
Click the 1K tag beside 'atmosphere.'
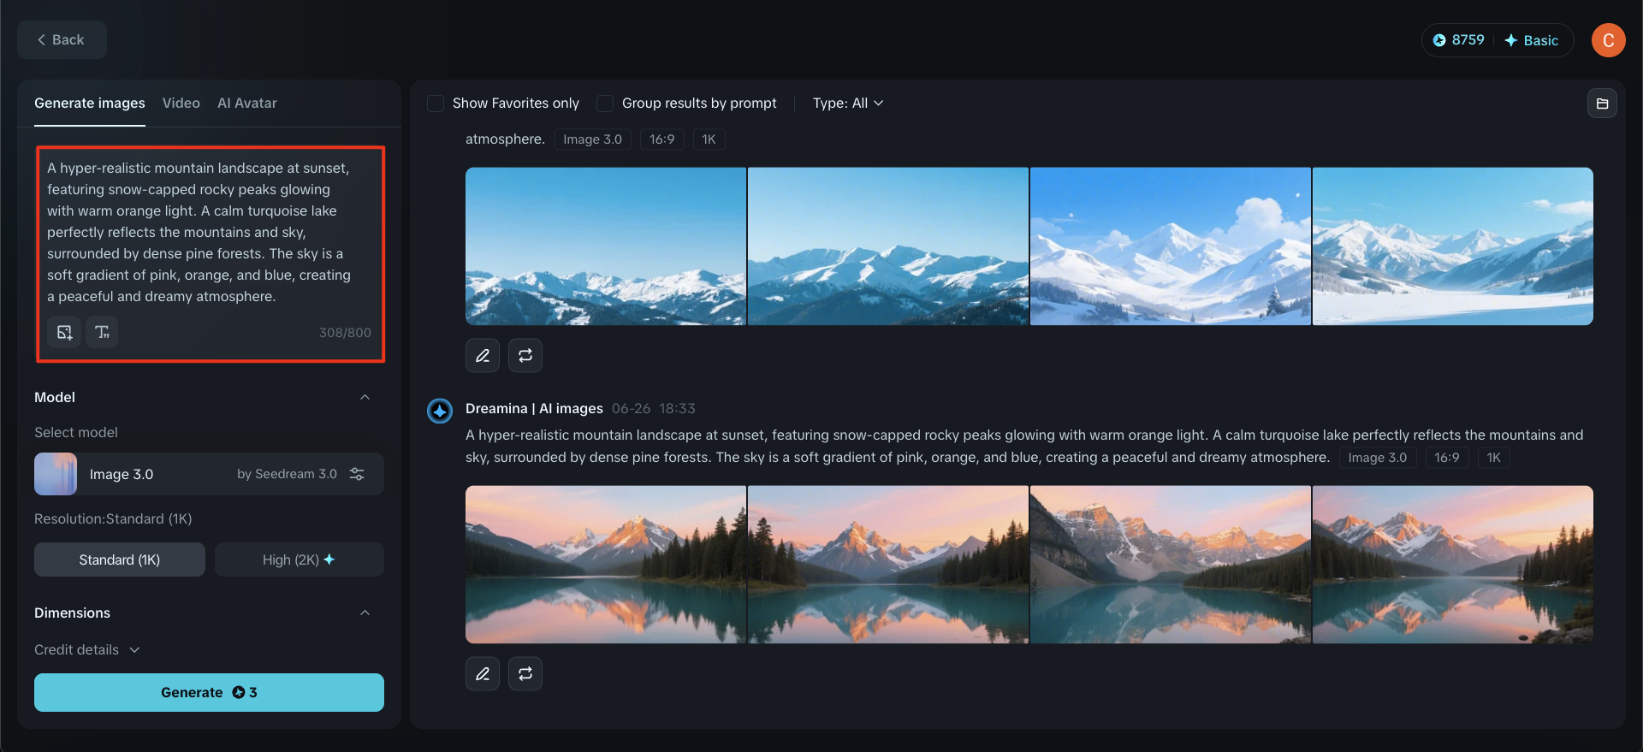(709, 139)
